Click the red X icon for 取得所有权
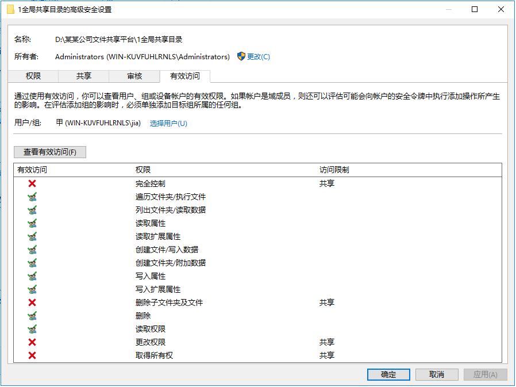Image resolution: width=516 pixels, height=387 pixels. click(33, 355)
